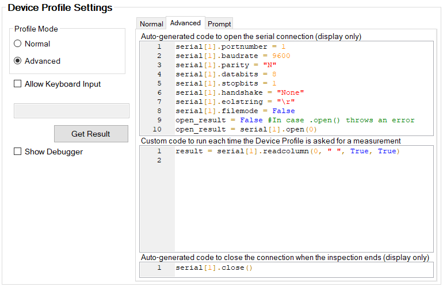443x287 pixels.
Task: Switch to the Normal tab
Action: [151, 24]
